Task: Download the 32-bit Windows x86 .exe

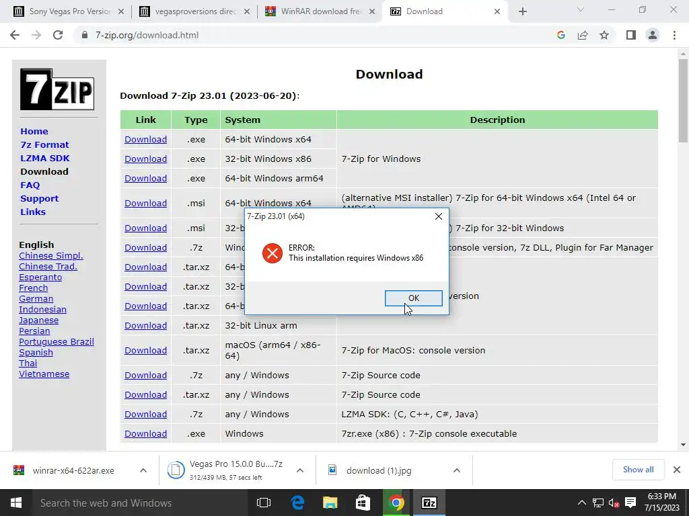Action: (x=145, y=159)
